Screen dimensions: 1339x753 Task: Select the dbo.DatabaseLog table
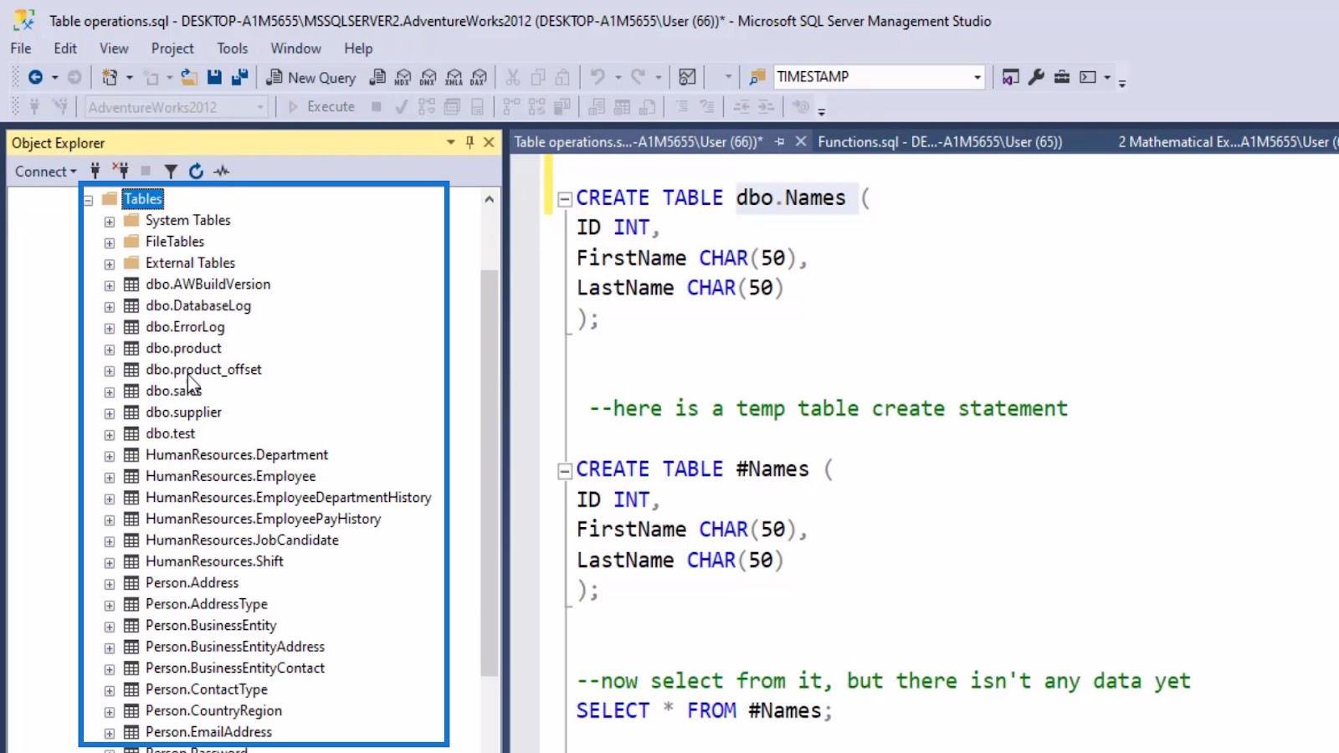pyautogui.click(x=198, y=305)
